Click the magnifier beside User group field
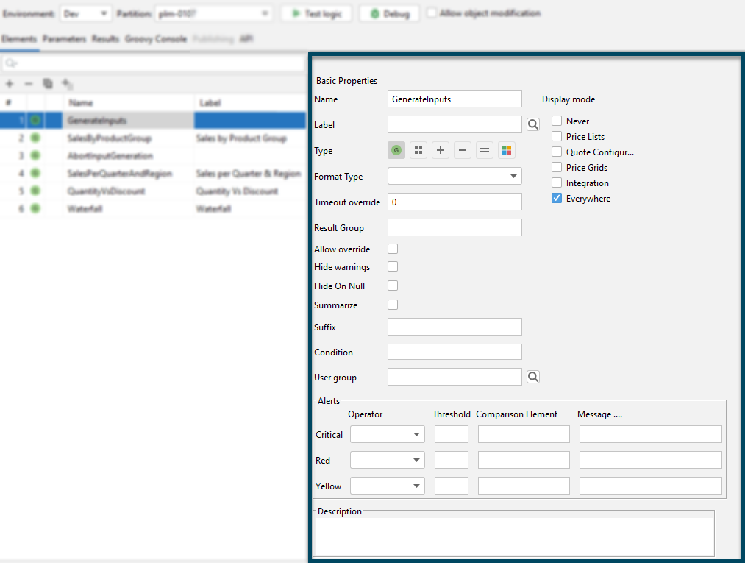 tap(533, 377)
